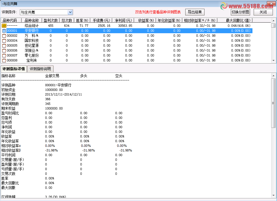The image size is (277, 201).
Task: Click the 全部交易 column heading
Action: pyautogui.click(x=52, y=76)
